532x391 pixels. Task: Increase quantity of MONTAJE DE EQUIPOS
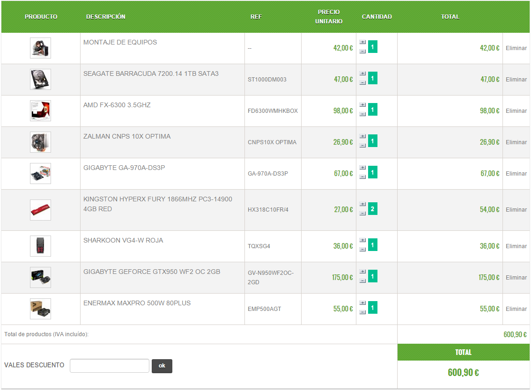[x=362, y=43]
